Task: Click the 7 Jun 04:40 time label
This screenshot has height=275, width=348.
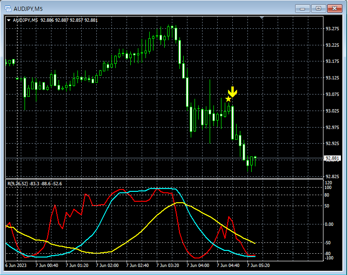Action: [x=228, y=266]
